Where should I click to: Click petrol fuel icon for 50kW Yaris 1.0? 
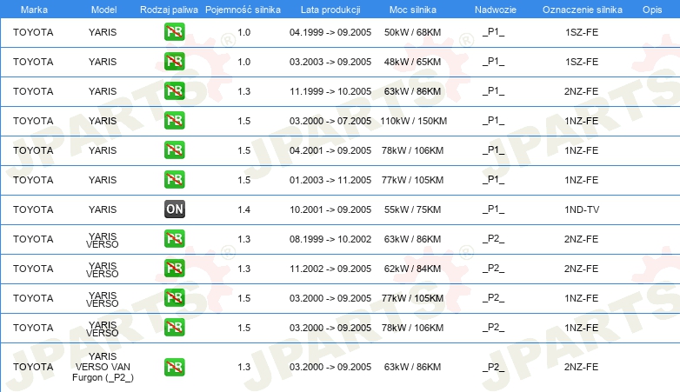[x=174, y=32]
